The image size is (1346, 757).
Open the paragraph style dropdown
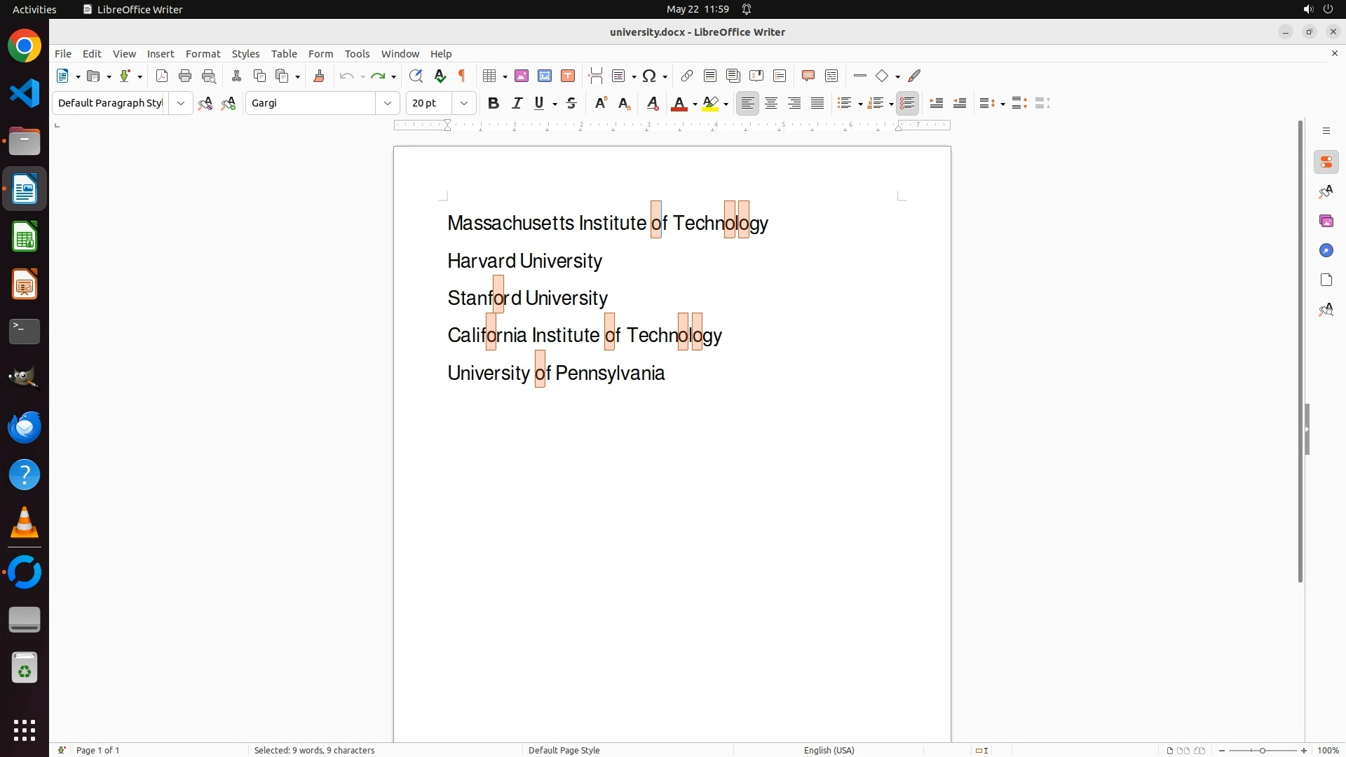pos(181,103)
